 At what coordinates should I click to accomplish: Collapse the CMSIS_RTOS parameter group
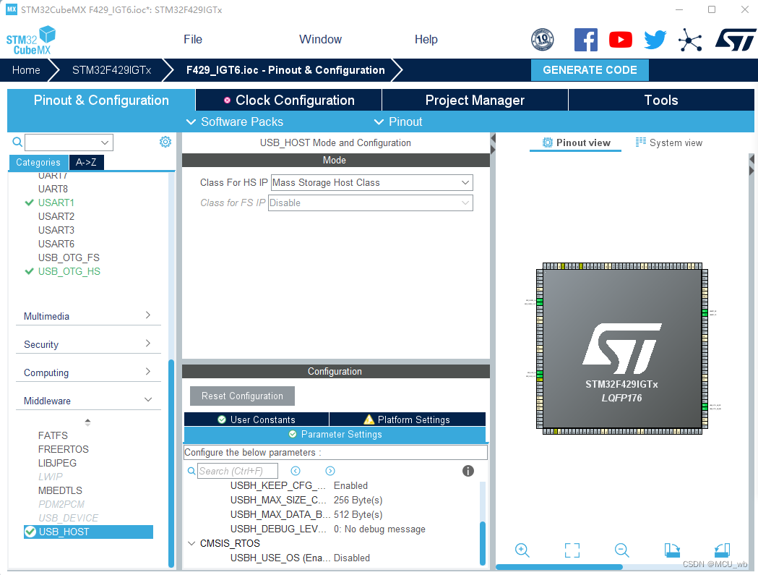pyautogui.click(x=191, y=543)
